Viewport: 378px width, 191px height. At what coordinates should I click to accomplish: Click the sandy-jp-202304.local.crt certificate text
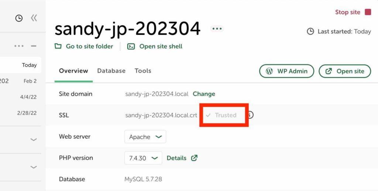coord(161,115)
